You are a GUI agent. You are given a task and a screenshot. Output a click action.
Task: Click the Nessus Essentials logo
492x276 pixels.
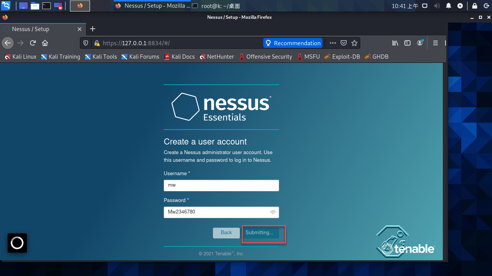(221, 107)
